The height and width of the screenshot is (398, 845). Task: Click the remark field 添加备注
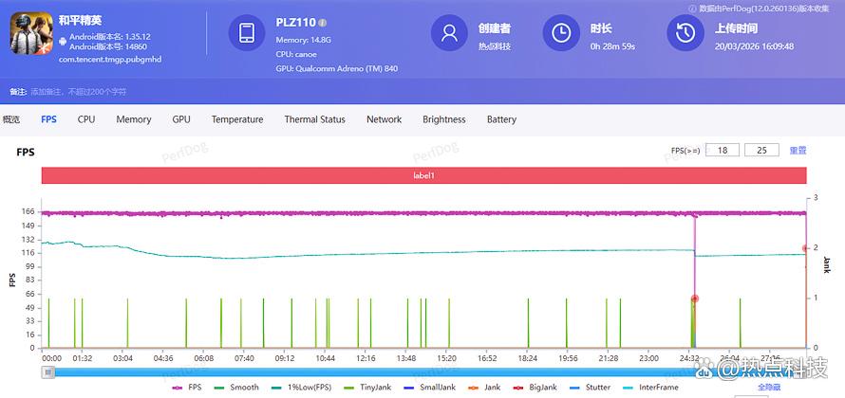pos(78,92)
